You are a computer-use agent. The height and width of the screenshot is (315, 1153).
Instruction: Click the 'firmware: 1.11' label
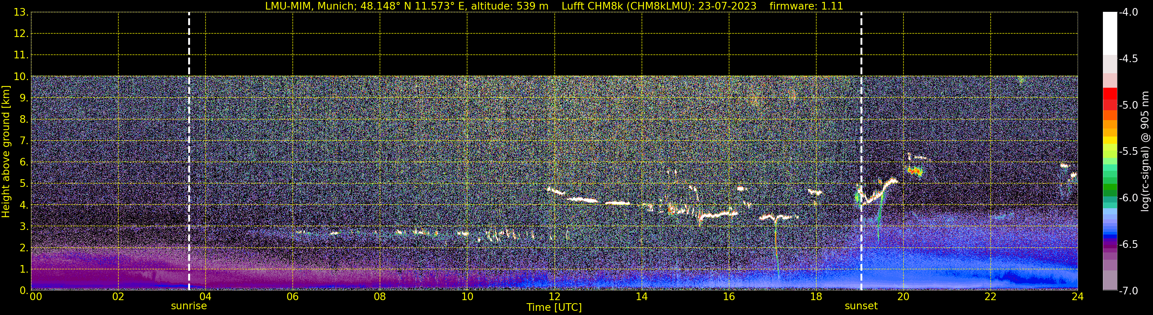click(806, 6)
